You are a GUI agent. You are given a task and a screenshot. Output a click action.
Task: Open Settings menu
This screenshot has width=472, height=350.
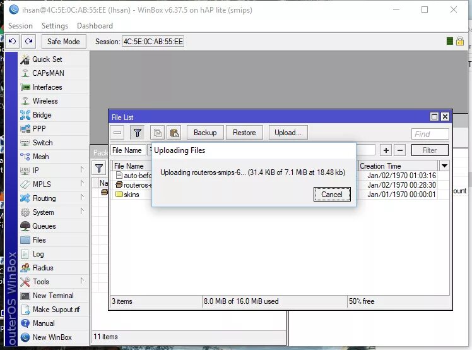pyautogui.click(x=55, y=26)
